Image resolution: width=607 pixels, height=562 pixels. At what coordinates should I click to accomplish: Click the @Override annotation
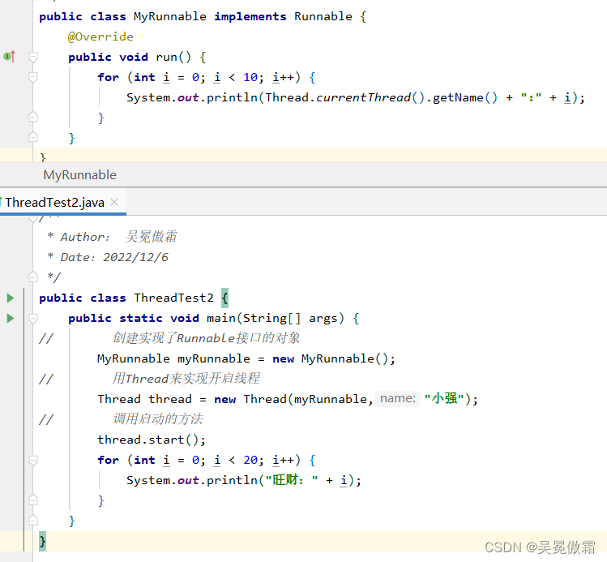pos(100,36)
